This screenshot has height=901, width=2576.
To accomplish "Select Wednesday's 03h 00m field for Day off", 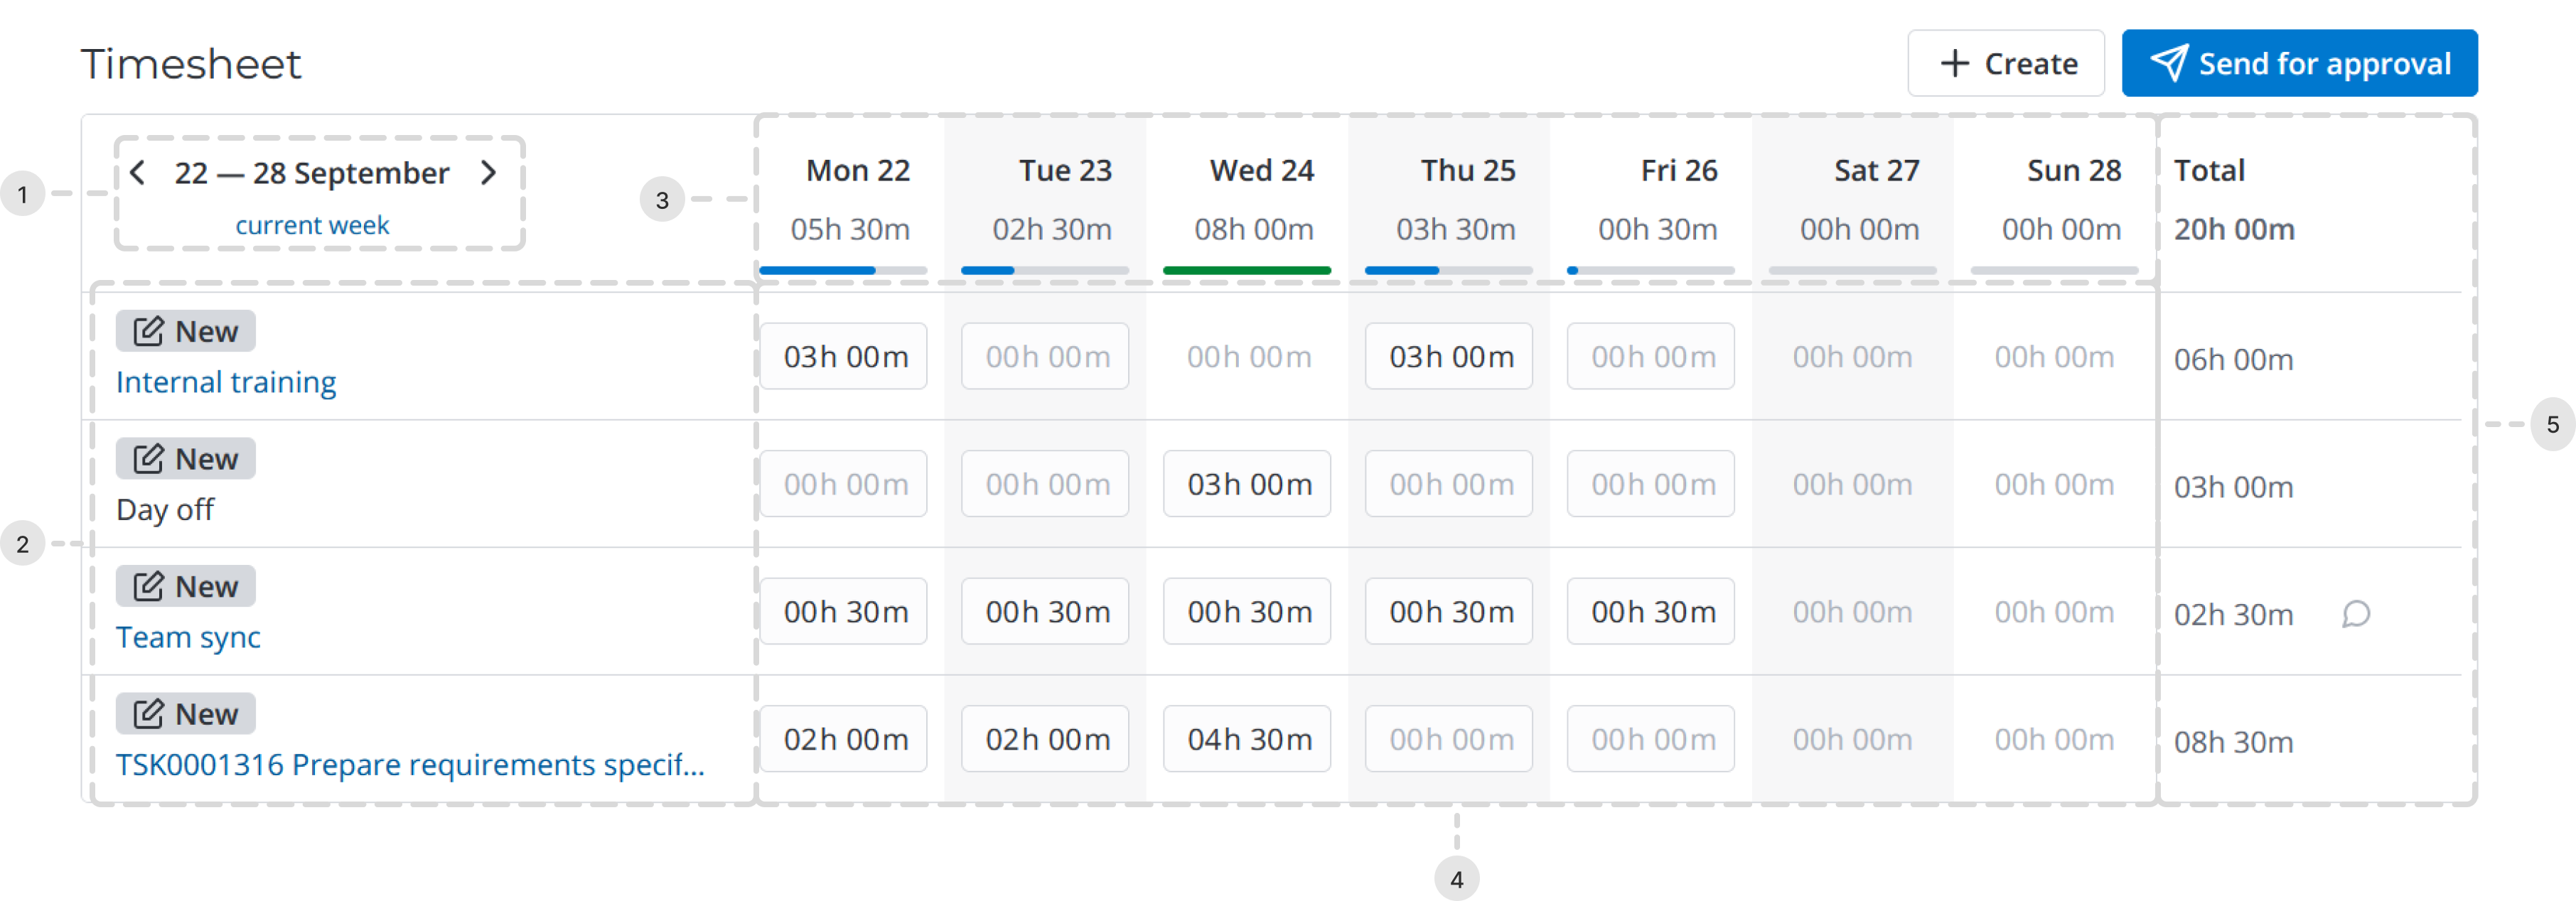I will click(1246, 483).
